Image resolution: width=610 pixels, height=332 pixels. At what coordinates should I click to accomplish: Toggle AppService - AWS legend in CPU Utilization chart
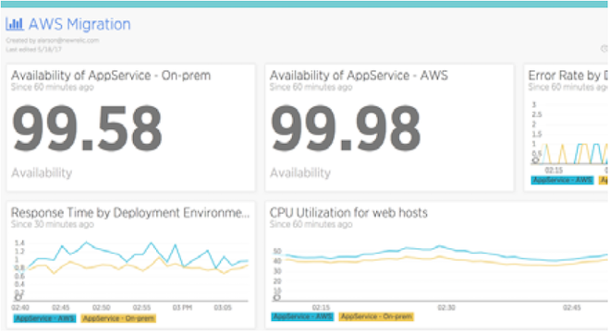click(302, 317)
